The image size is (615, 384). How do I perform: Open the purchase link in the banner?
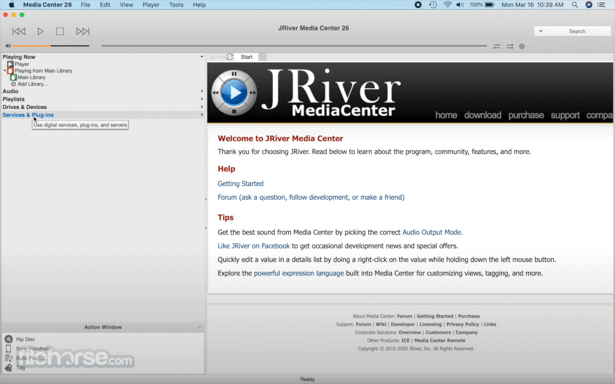[526, 115]
